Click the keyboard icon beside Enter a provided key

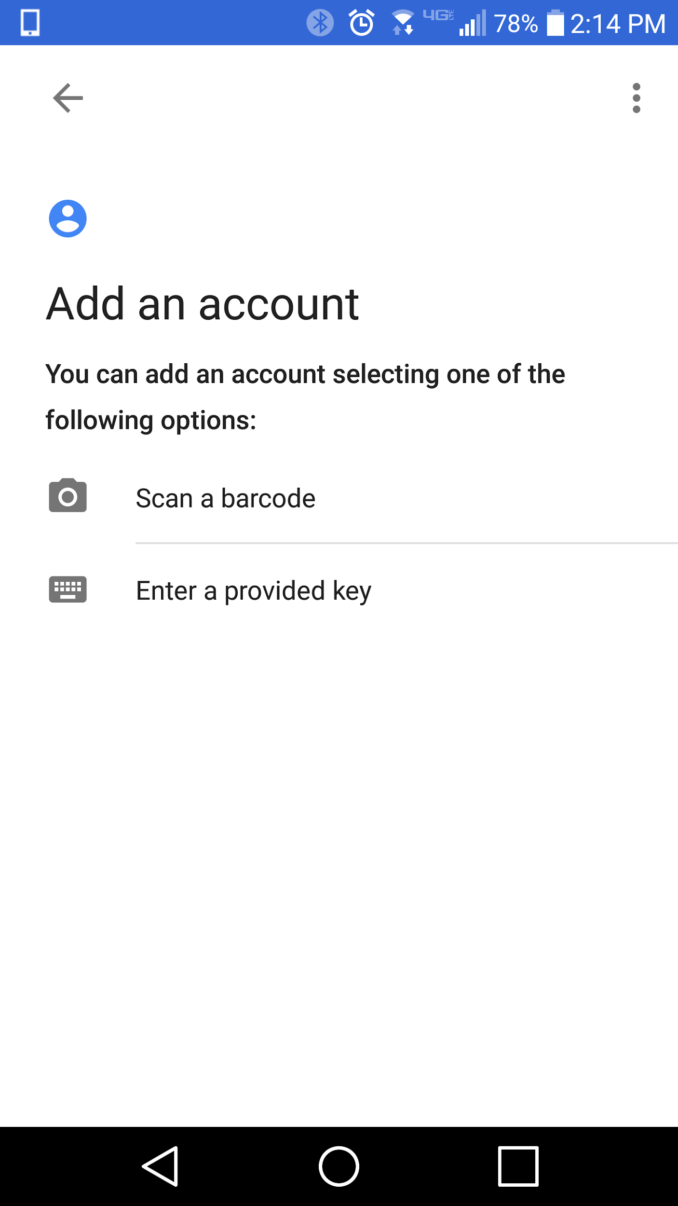(68, 589)
